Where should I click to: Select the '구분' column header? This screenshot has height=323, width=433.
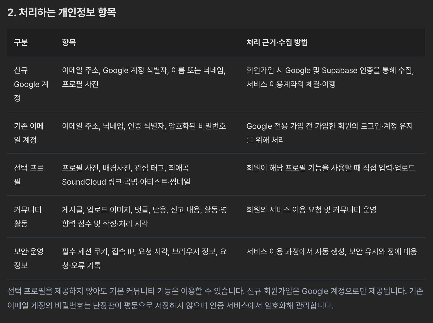pyautogui.click(x=21, y=42)
